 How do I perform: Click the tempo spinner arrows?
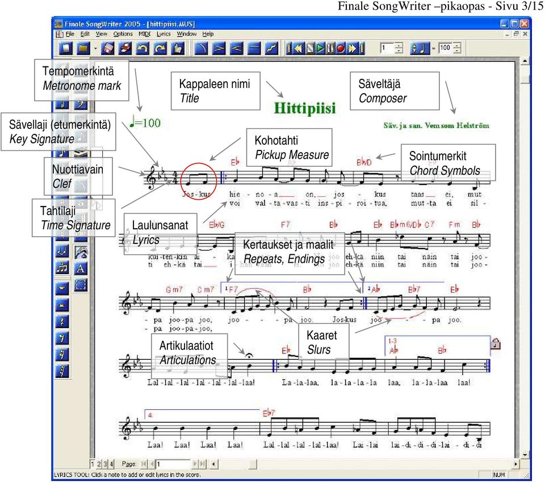pyautogui.click(x=458, y=48)
